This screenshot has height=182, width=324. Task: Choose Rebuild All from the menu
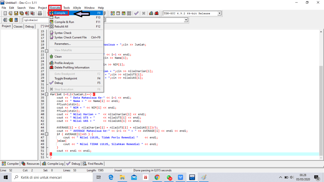[61, 27]
